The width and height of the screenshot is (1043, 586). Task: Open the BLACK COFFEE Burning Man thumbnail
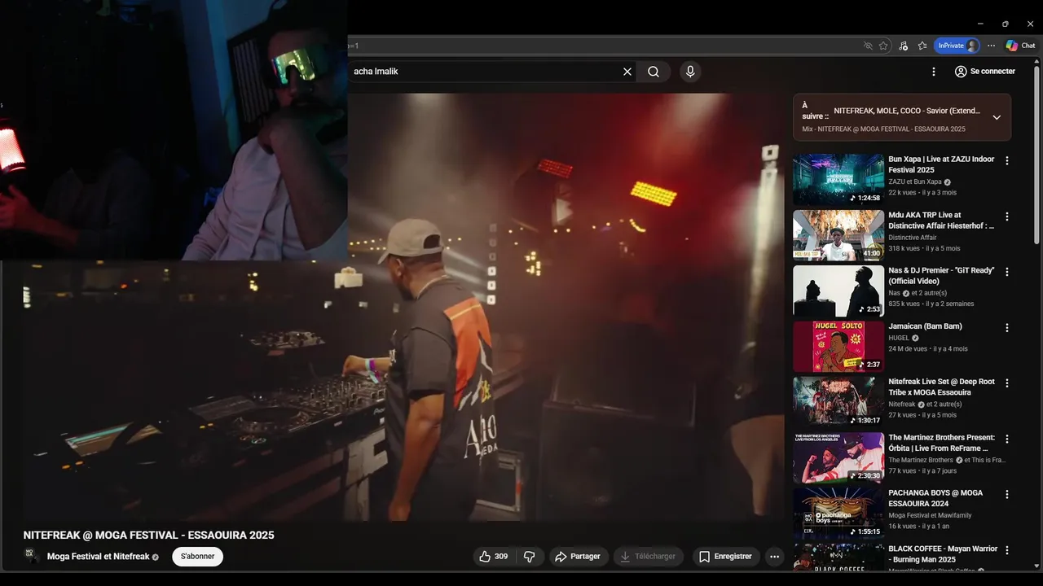point(838,558)
